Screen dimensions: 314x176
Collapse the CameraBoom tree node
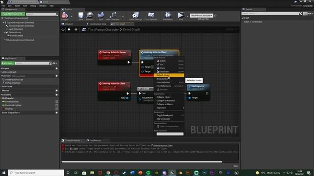click(x=5, y=32)
